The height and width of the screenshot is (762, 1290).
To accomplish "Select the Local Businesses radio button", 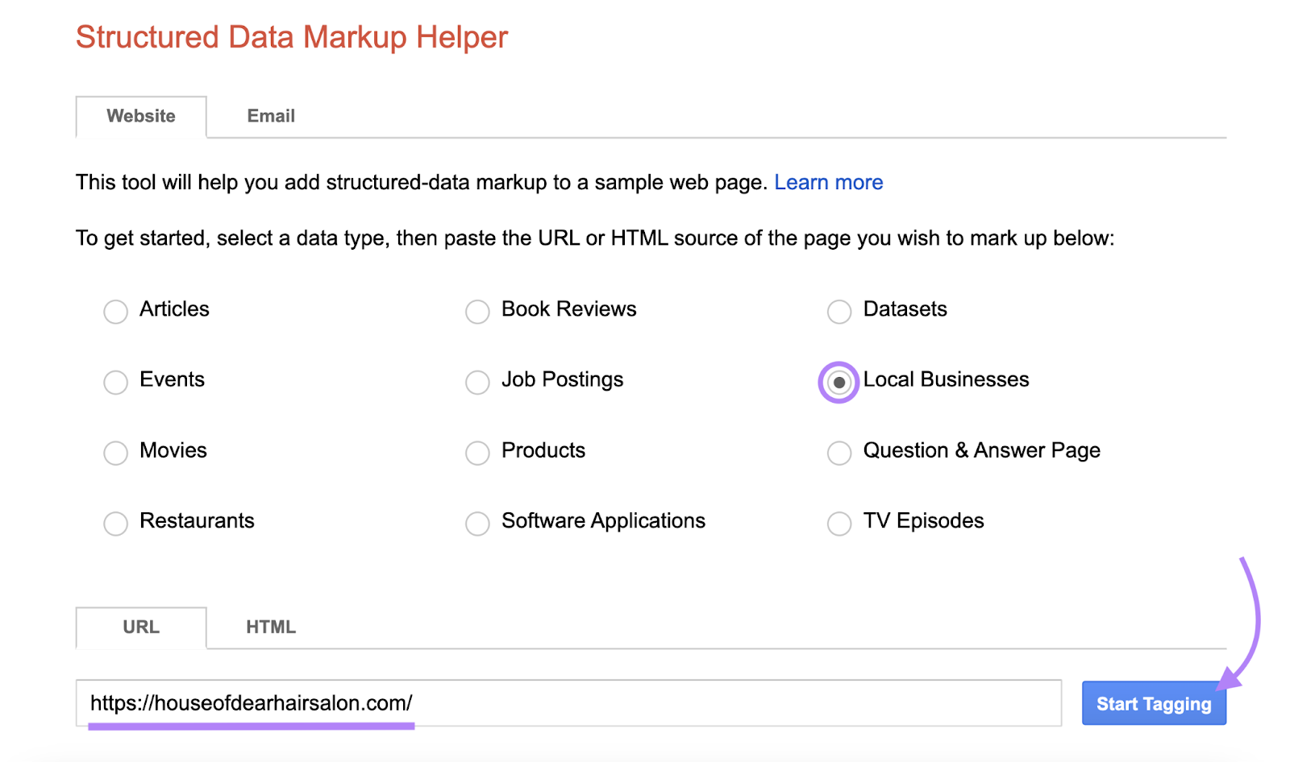I will click(838, 382).
